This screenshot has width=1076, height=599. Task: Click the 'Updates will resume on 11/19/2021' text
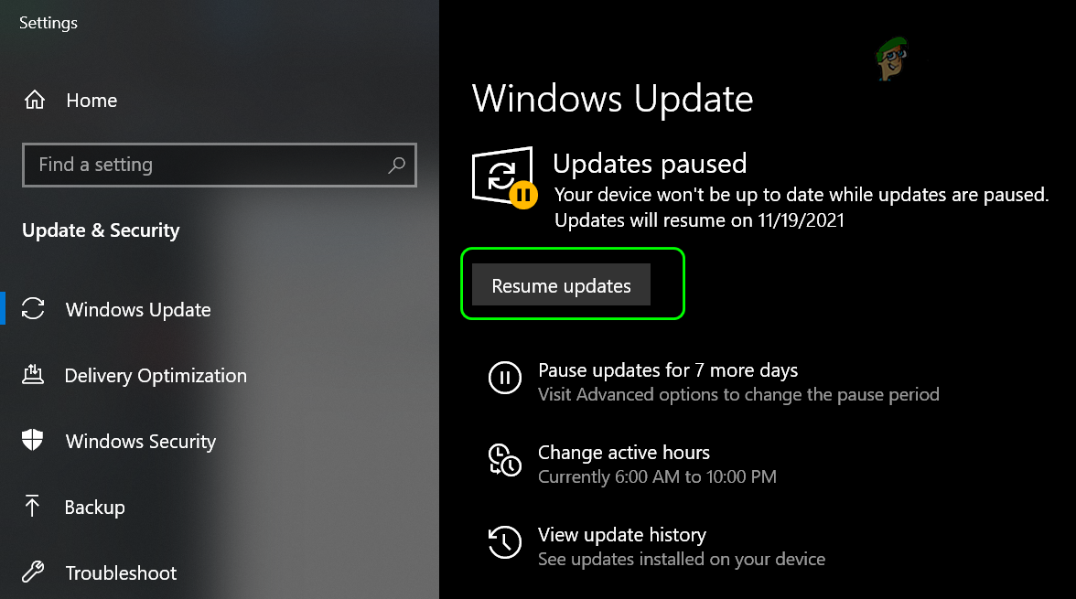point(699,220)
